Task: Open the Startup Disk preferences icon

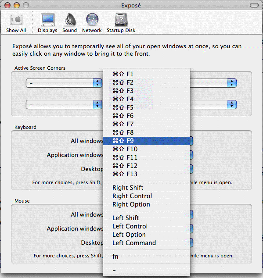Action: tap(121, 23)
